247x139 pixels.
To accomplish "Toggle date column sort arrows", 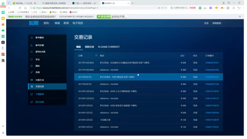I will [x=96, y=55].
